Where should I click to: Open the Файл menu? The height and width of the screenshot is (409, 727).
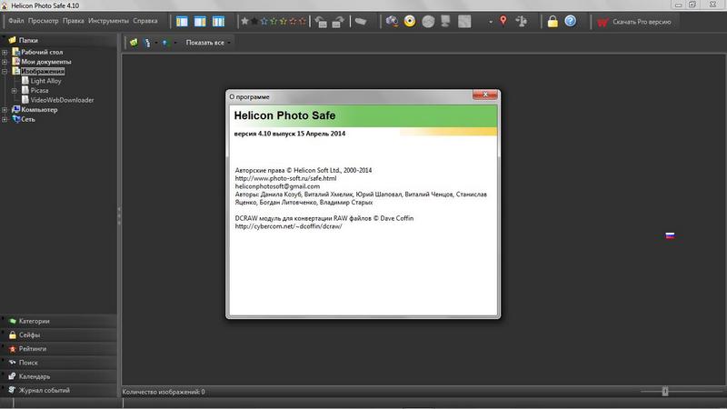[x=16, y=21]
